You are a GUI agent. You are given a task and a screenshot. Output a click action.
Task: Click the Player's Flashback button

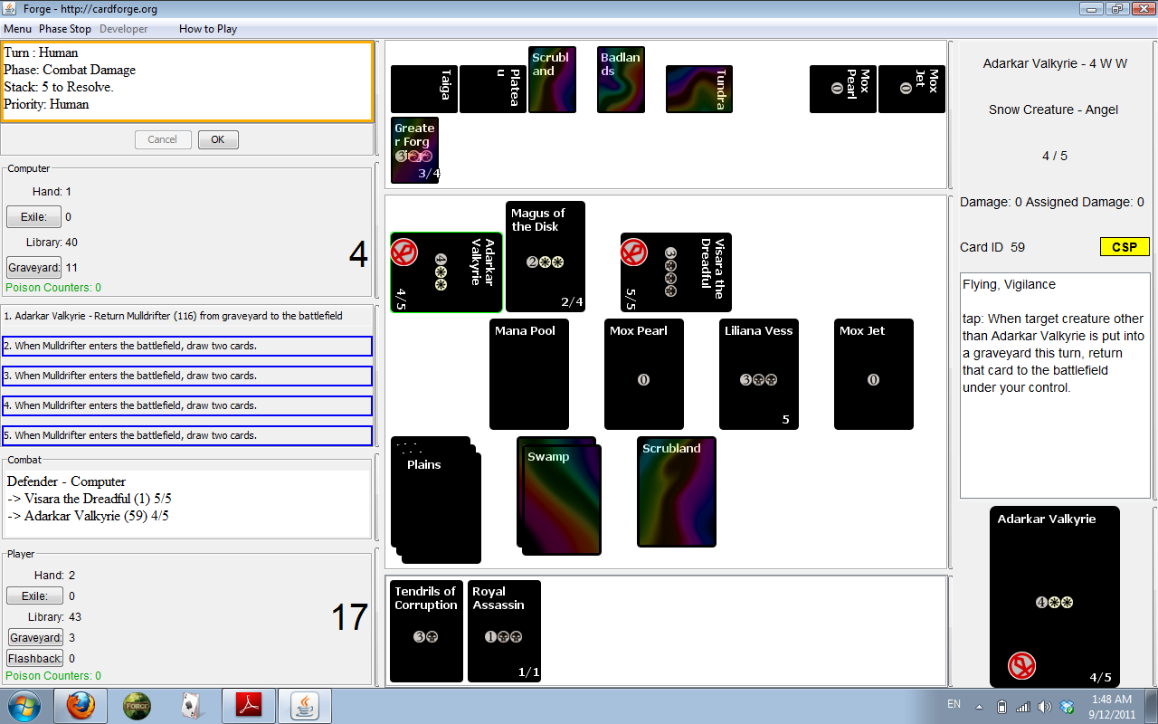click(x=34, y=658)
